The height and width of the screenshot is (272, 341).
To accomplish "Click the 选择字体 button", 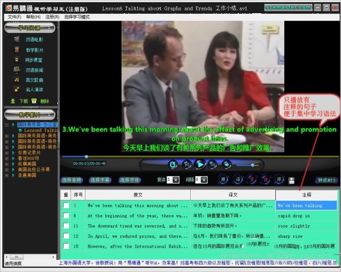I will (130, 180).
